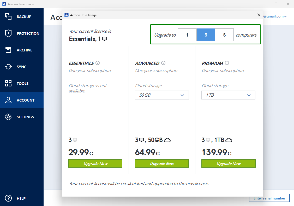
Task: Click the Enter serial number button
Action: click(x=269, y=198)
